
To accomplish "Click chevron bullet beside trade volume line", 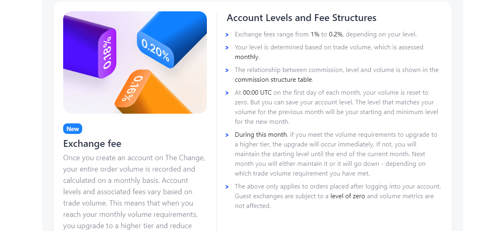I will [227, 47].
